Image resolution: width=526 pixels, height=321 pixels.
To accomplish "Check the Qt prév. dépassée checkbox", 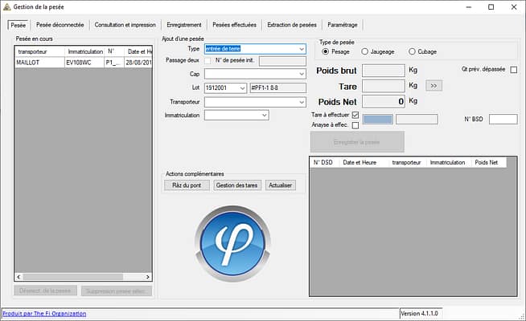I will click(514, 70).
